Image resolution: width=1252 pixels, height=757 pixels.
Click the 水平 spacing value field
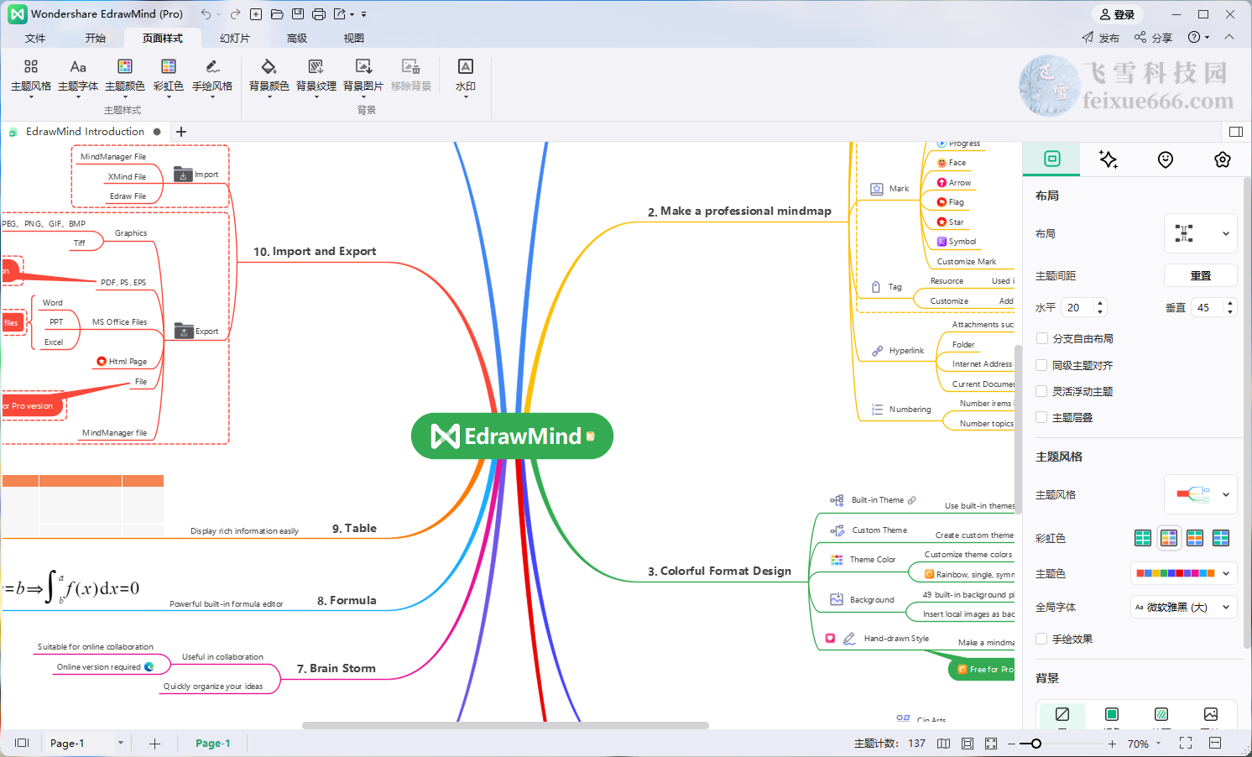[1084, 307]
